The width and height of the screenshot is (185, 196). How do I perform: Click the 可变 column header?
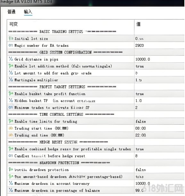pyautogui.click(x=13, y=24)
